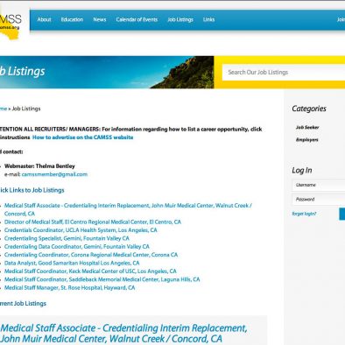Image resolution: width=345 pixels, height=345 pixels.
Task: Select the Employers category
Action: tap(307, 139)
